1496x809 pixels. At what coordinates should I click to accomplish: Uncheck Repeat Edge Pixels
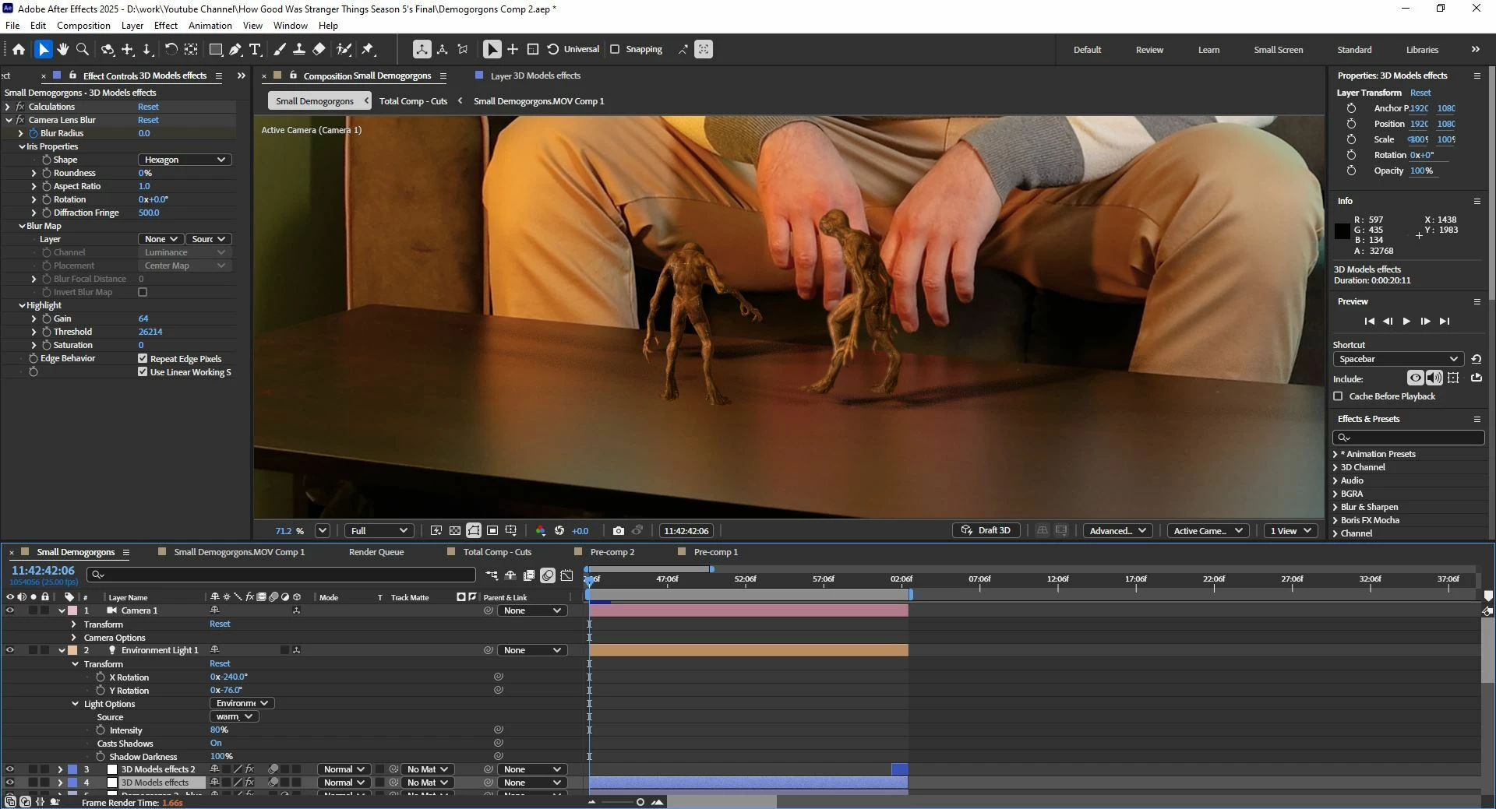point(143,359)
